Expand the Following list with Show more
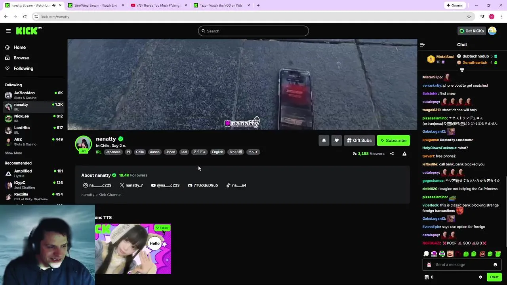507x285 pixels. pyautogui.click(x=13, y=153)
